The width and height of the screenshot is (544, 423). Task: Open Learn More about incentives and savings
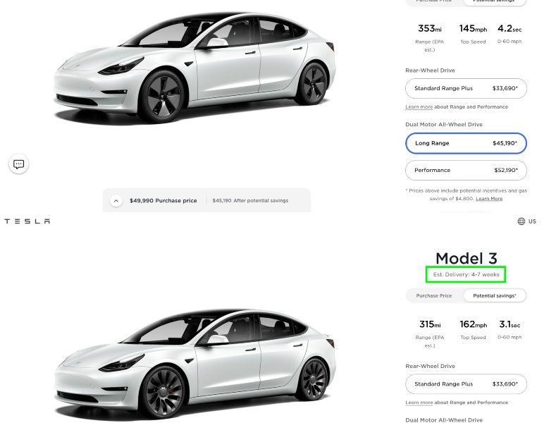(x=489, y=199)
